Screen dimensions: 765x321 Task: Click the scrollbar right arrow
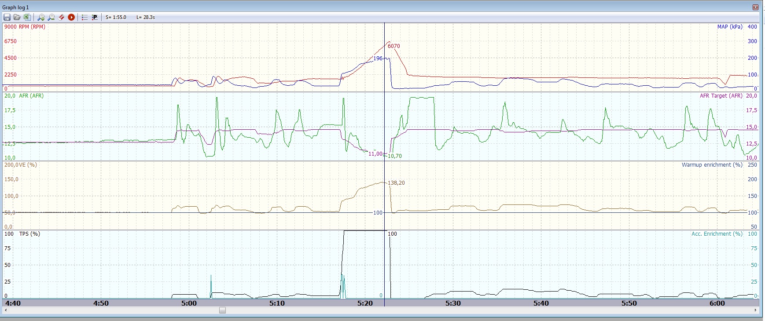click(756, 310)
